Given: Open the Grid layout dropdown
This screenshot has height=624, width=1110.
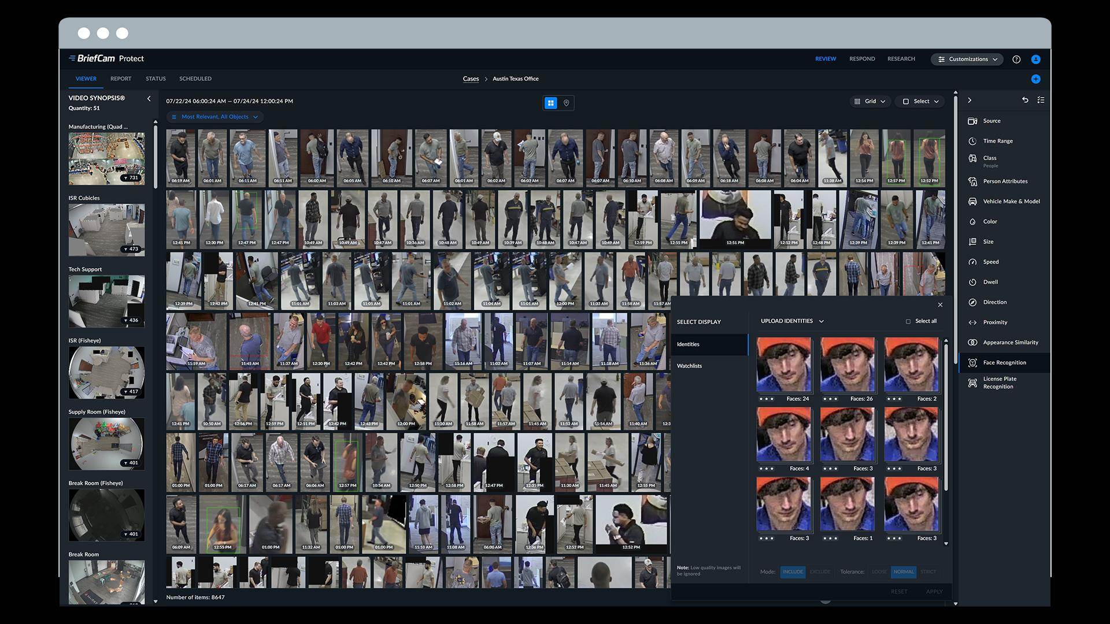Looking at the screenshot, I should pos(870,102).
